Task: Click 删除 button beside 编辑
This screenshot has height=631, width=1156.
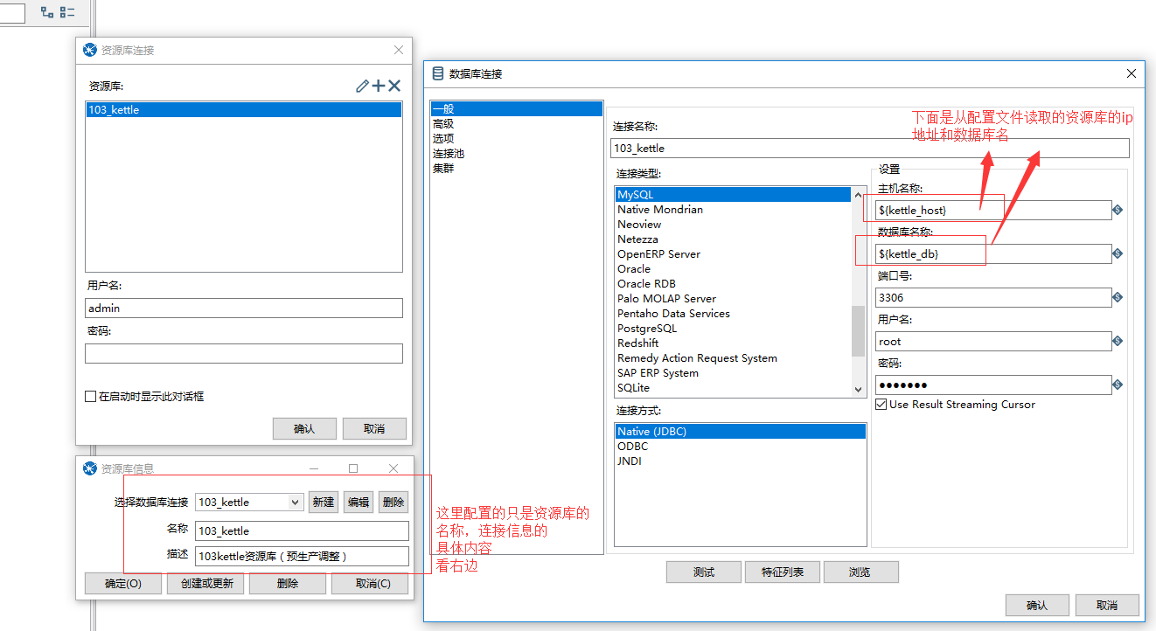Action: pyautogui.click(x=393, y=502)
